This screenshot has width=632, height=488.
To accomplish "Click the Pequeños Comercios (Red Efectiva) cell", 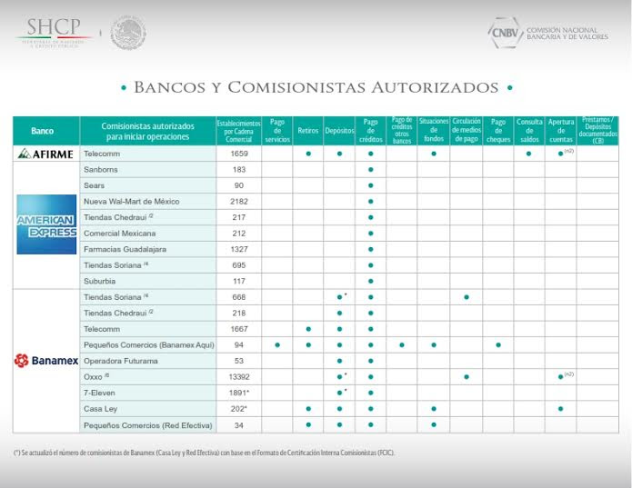I will pos(148,425).
